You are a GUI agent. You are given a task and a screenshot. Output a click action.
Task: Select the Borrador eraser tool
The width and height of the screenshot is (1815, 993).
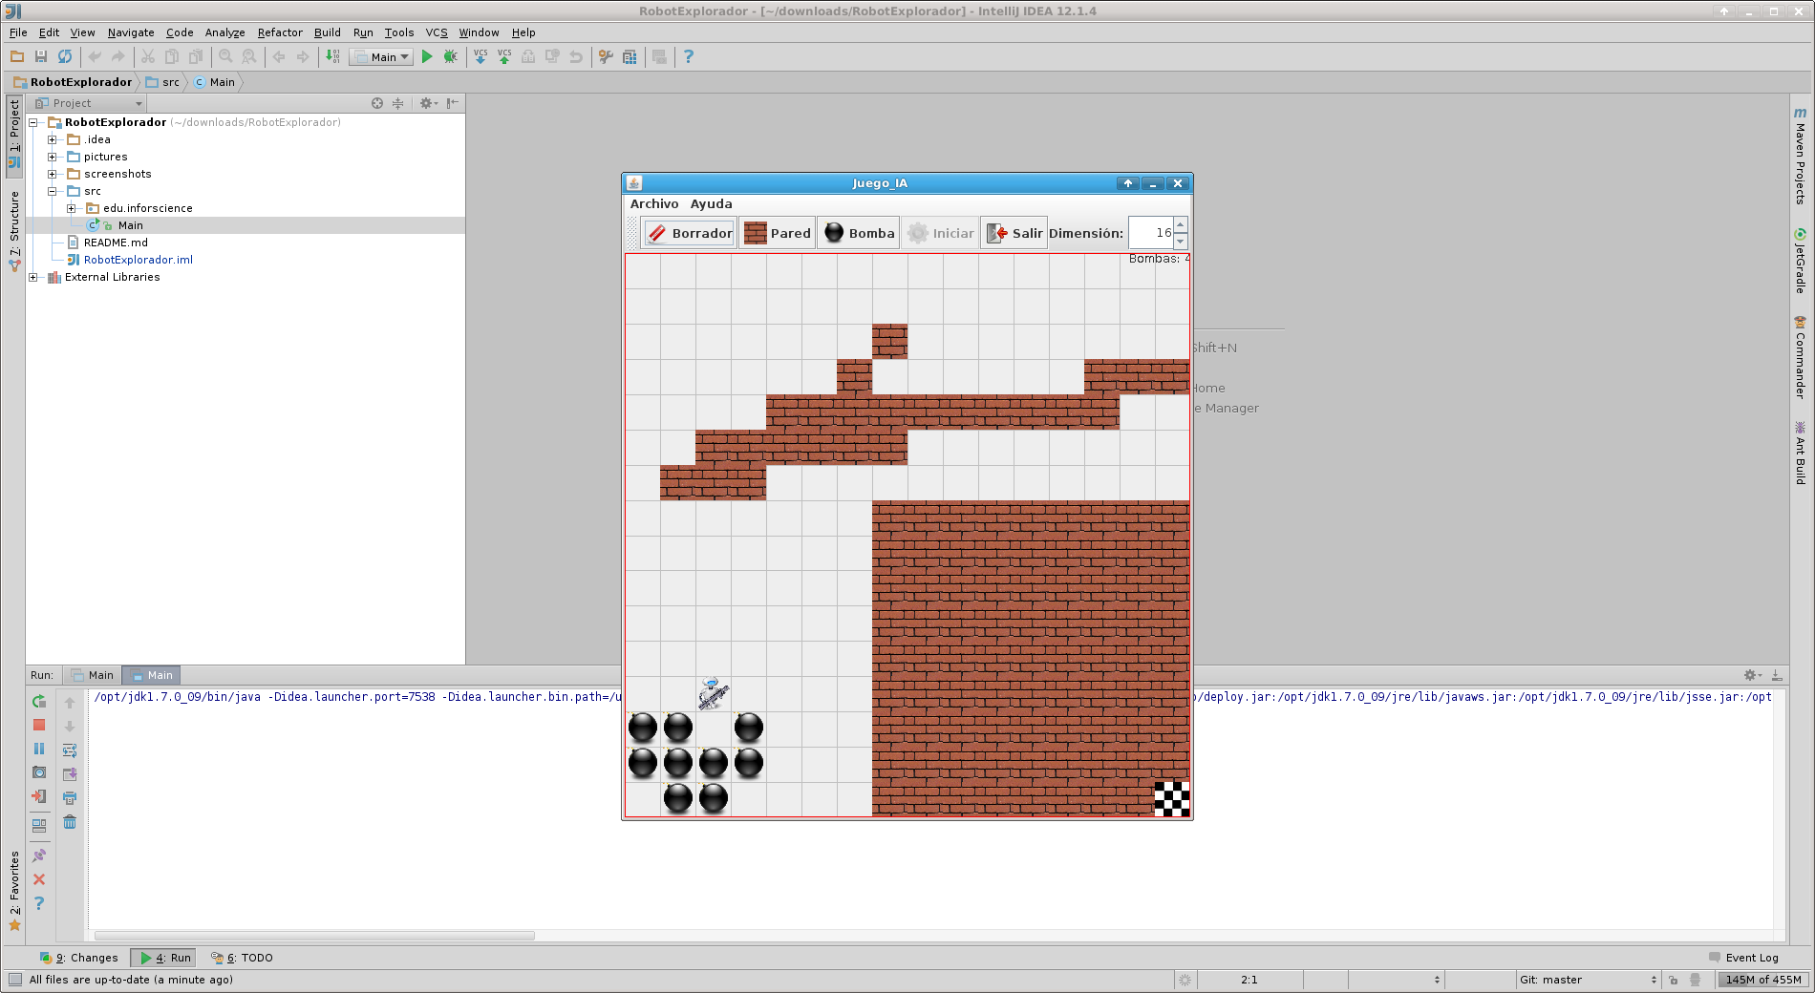689,233
